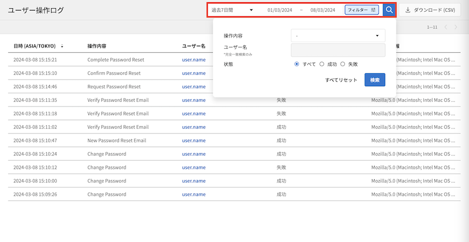This screenshot has height=242, width=469.
Task: Click Mozilla/5.0 user agent in the 15:11:35 row
Action: click(413, 100)
